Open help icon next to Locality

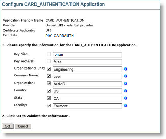pos(125,106)
